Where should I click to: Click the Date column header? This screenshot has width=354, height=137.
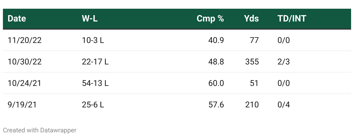pyautogui.click(x=17, y=19)
